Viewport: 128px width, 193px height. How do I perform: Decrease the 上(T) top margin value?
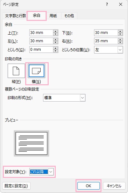[x=56, y=34]
